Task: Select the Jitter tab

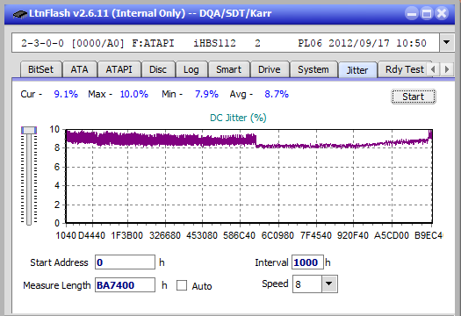Action: (357, 70)
